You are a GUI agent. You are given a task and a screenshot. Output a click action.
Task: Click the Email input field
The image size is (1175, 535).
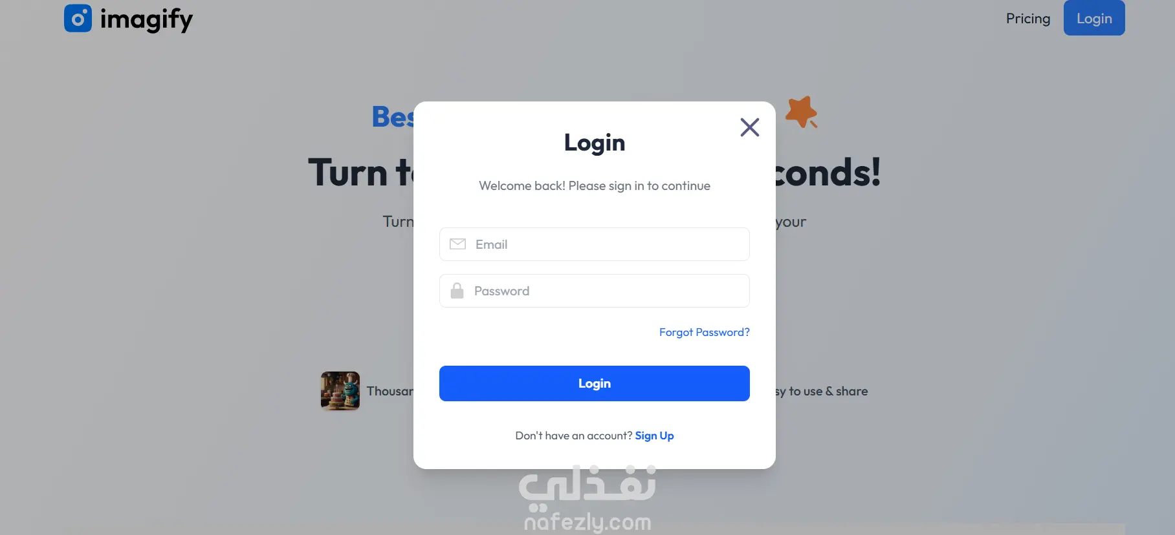(x=594, y=244)
